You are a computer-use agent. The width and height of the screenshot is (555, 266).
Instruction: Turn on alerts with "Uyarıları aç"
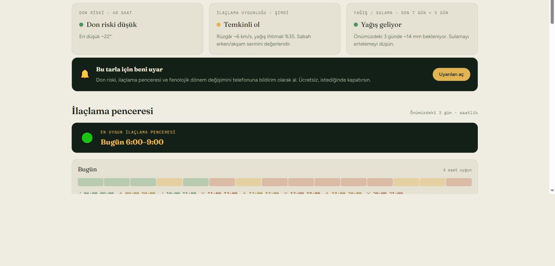click(451, 75)
